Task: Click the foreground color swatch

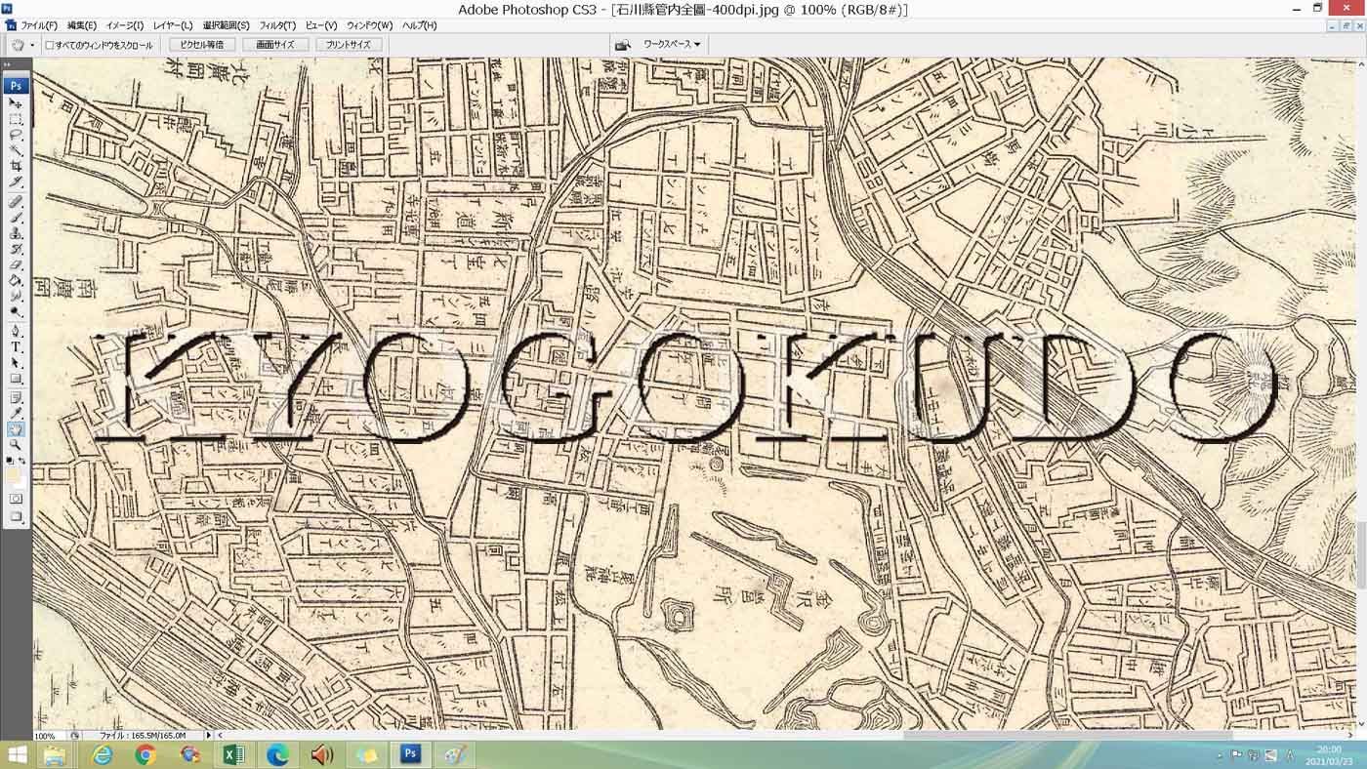Action: tap(13, 474)
